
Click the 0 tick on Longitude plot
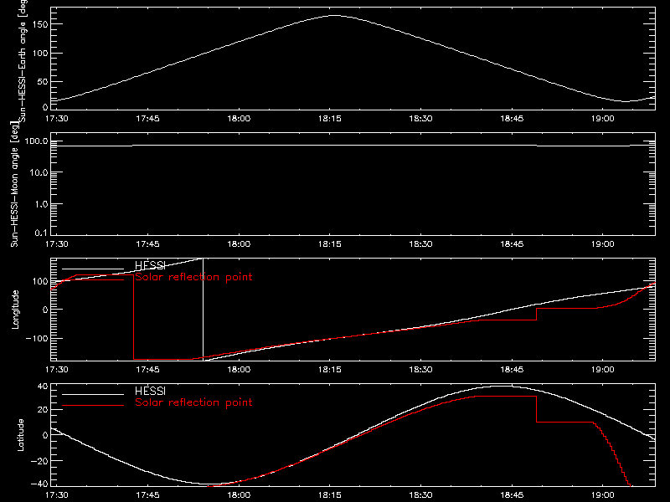[x=45, y=310]
